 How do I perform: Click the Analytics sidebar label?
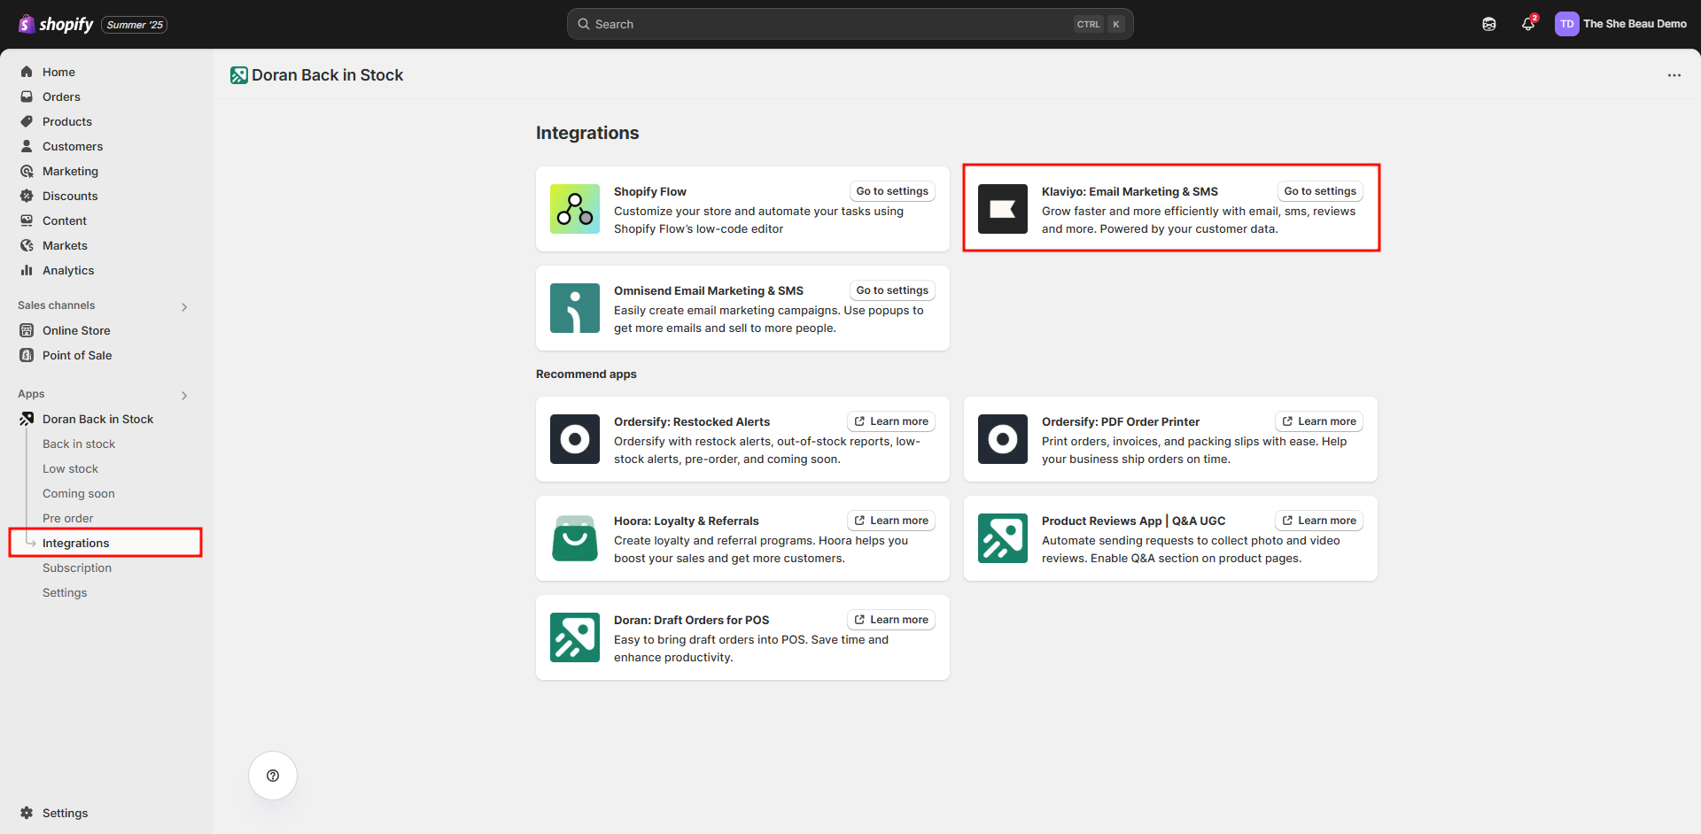click(68, 270)
